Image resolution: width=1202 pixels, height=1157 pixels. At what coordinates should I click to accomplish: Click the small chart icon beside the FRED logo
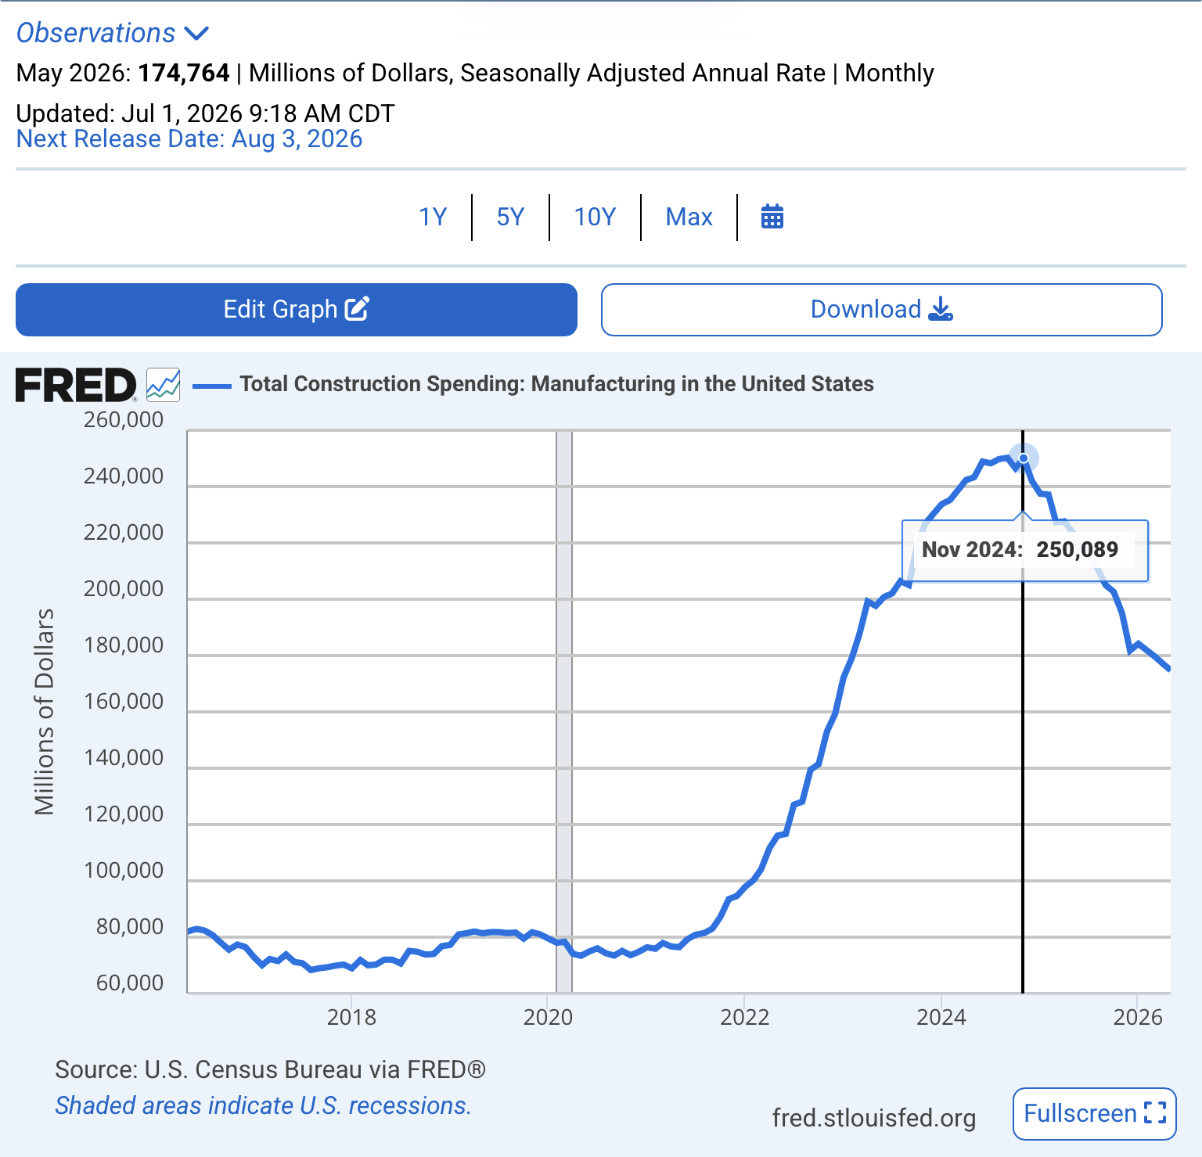163,385
